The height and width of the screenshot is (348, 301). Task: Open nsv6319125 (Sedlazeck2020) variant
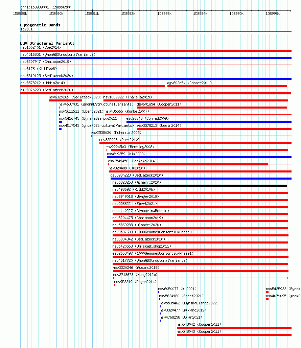coord(47,76)
